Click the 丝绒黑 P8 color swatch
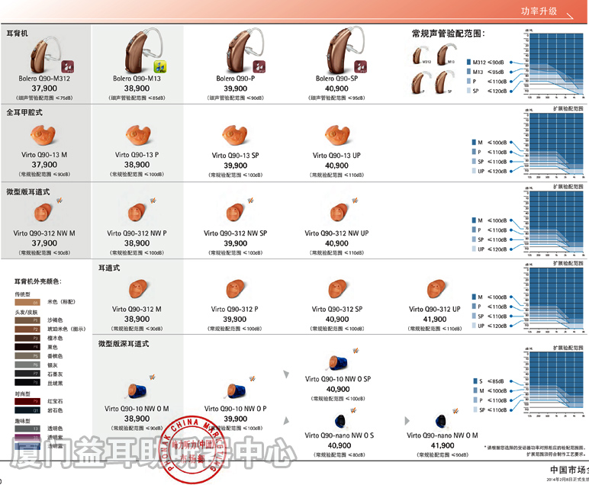The image size is (589, 485). pos(27,383)
